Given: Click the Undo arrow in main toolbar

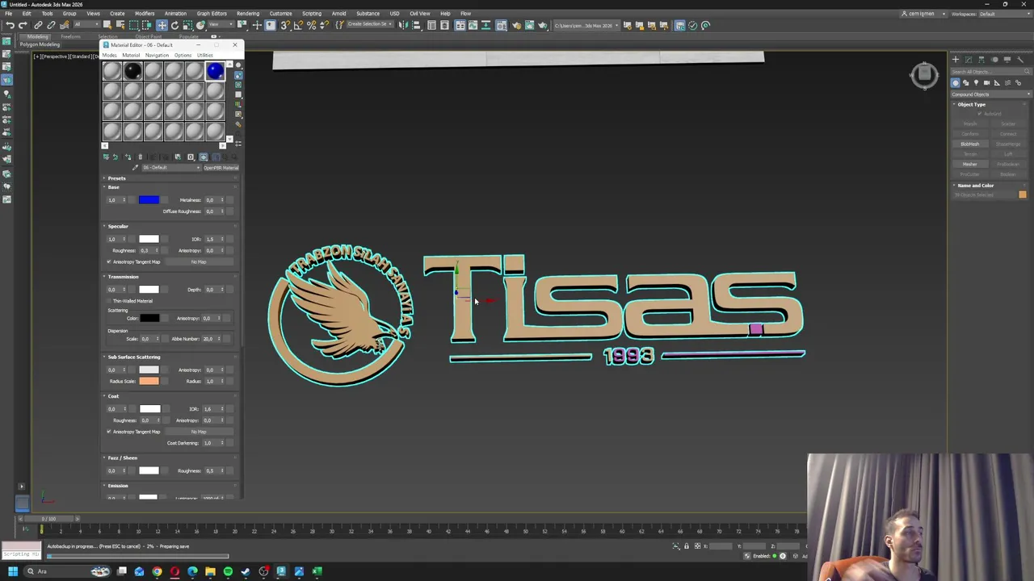Looking at the screenshot, I should click(x=10, y=25).
